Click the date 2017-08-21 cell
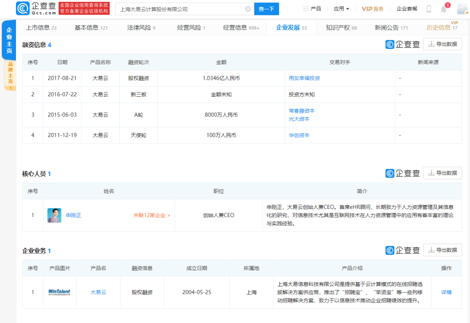Viewport: 470px width, 323px height. pos(62,78)
